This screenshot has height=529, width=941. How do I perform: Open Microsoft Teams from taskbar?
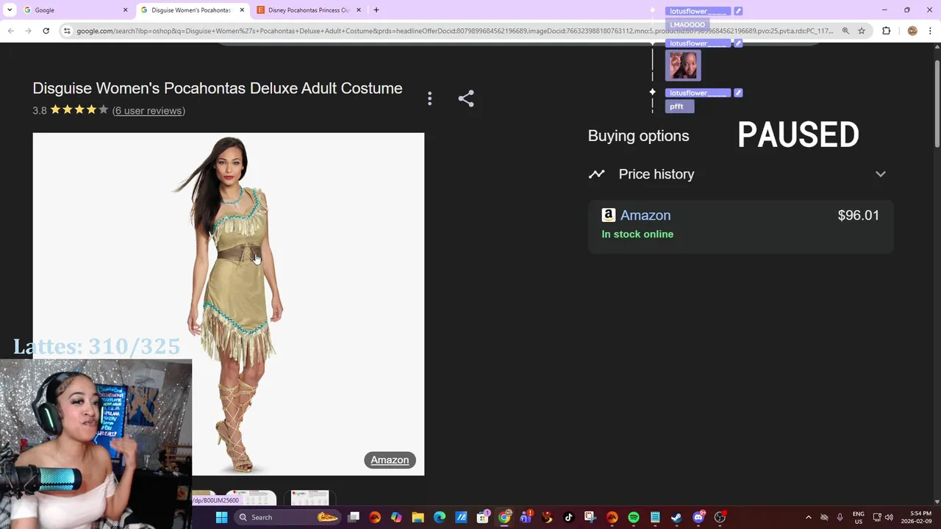(526, 517)
